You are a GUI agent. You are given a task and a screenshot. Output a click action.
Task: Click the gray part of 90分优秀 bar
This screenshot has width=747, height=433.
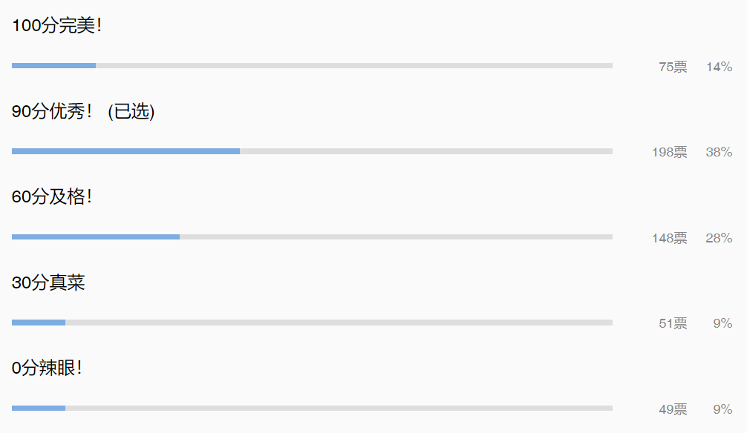click(x=426, y=151)
